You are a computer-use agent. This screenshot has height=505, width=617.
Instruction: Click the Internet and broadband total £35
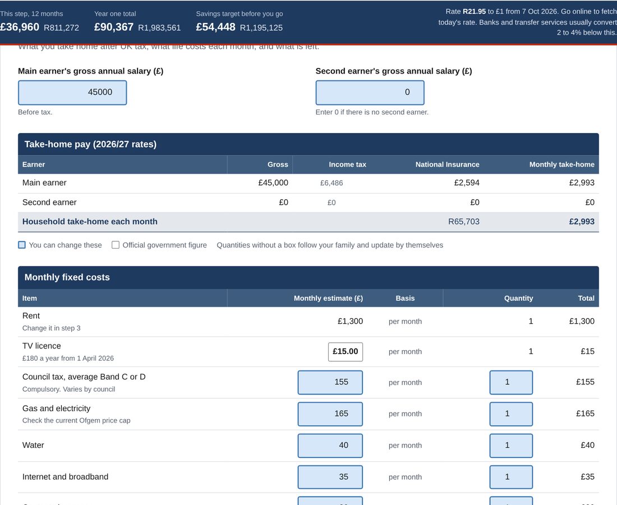[587, 477]
